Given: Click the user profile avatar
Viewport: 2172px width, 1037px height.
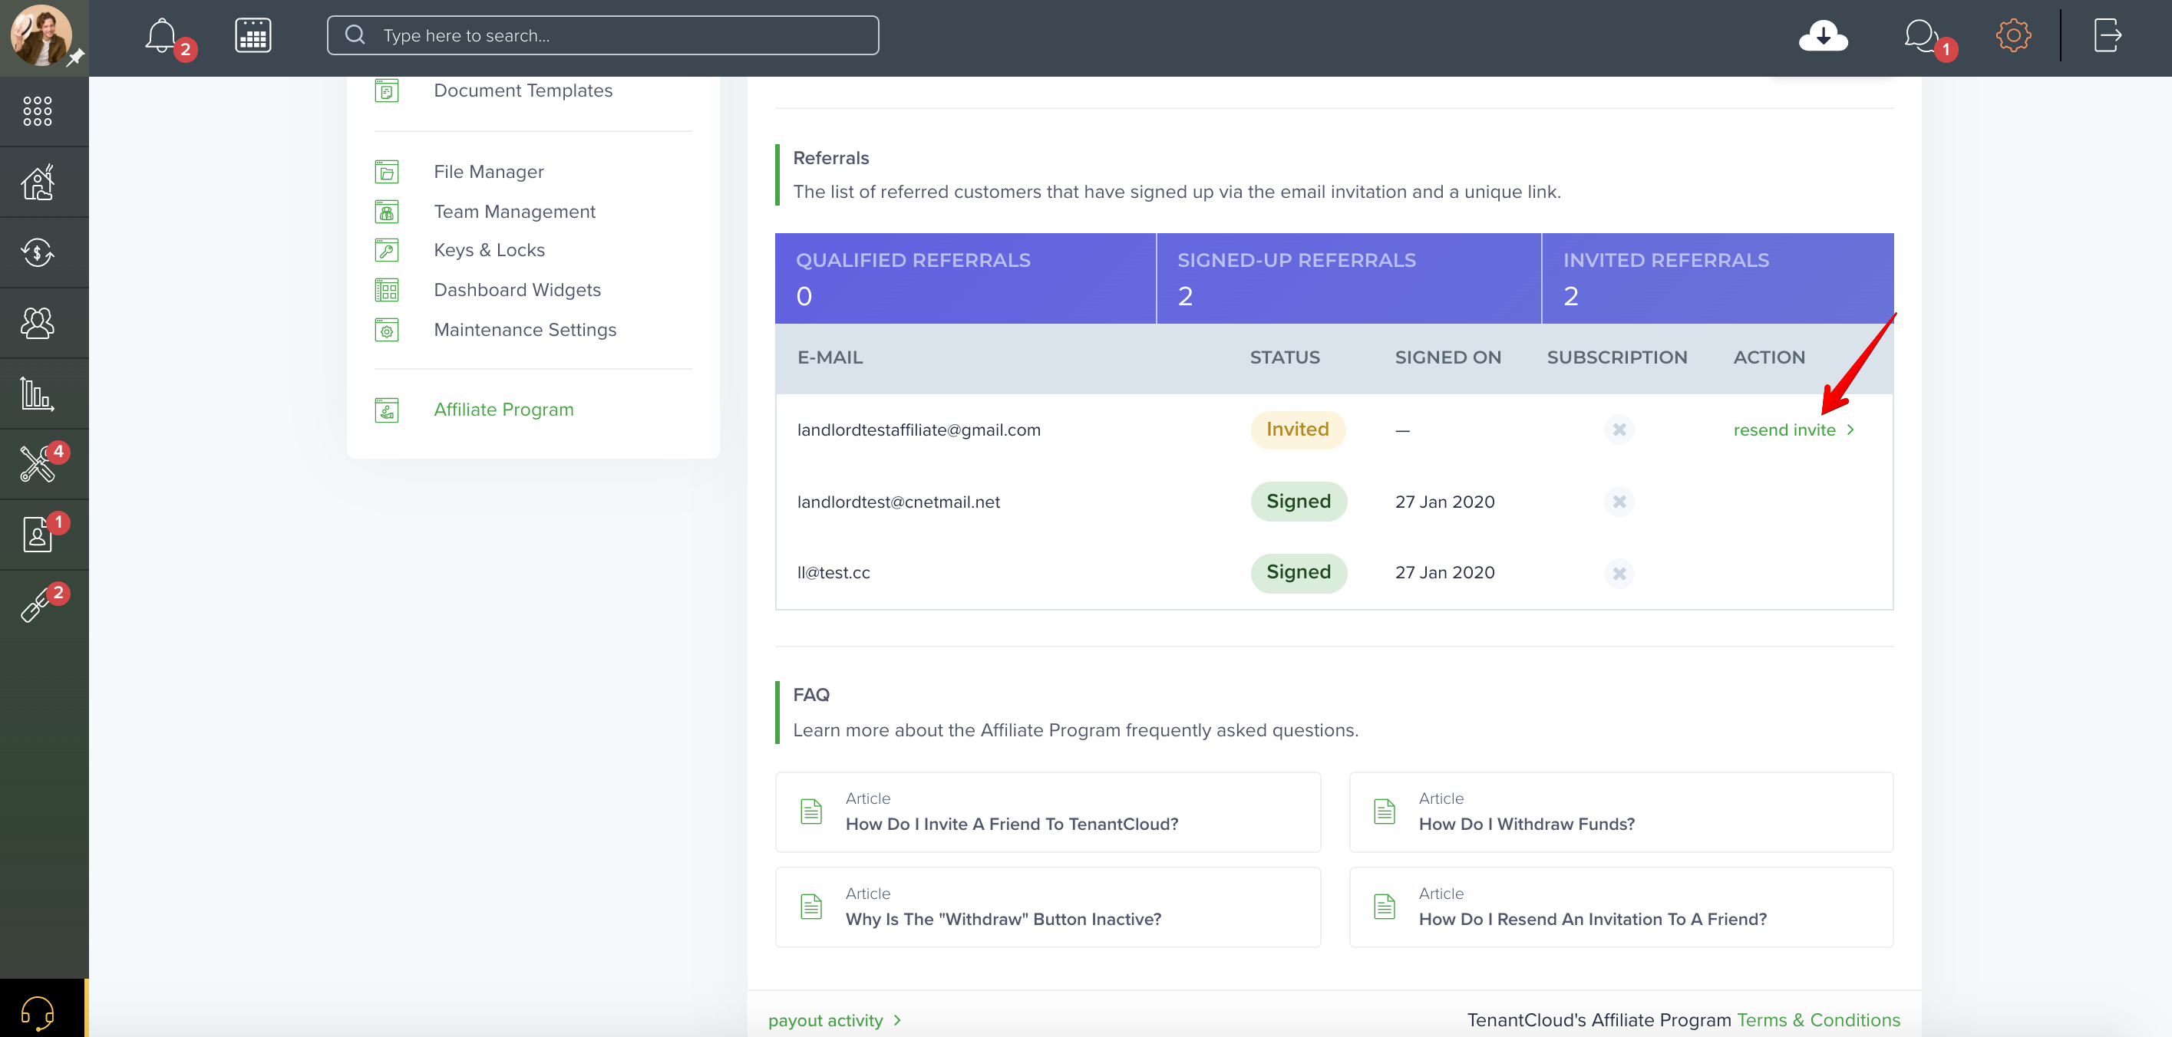Looking at the screenshot, I should [x=41, y=35].
